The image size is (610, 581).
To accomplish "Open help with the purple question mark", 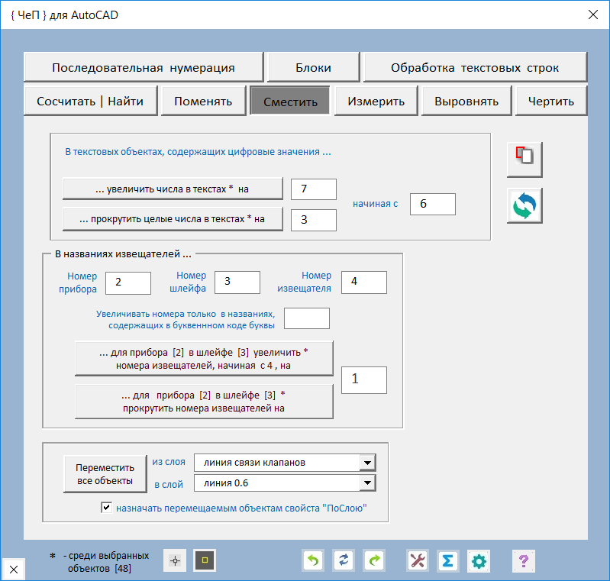I will tap(523, 561).
